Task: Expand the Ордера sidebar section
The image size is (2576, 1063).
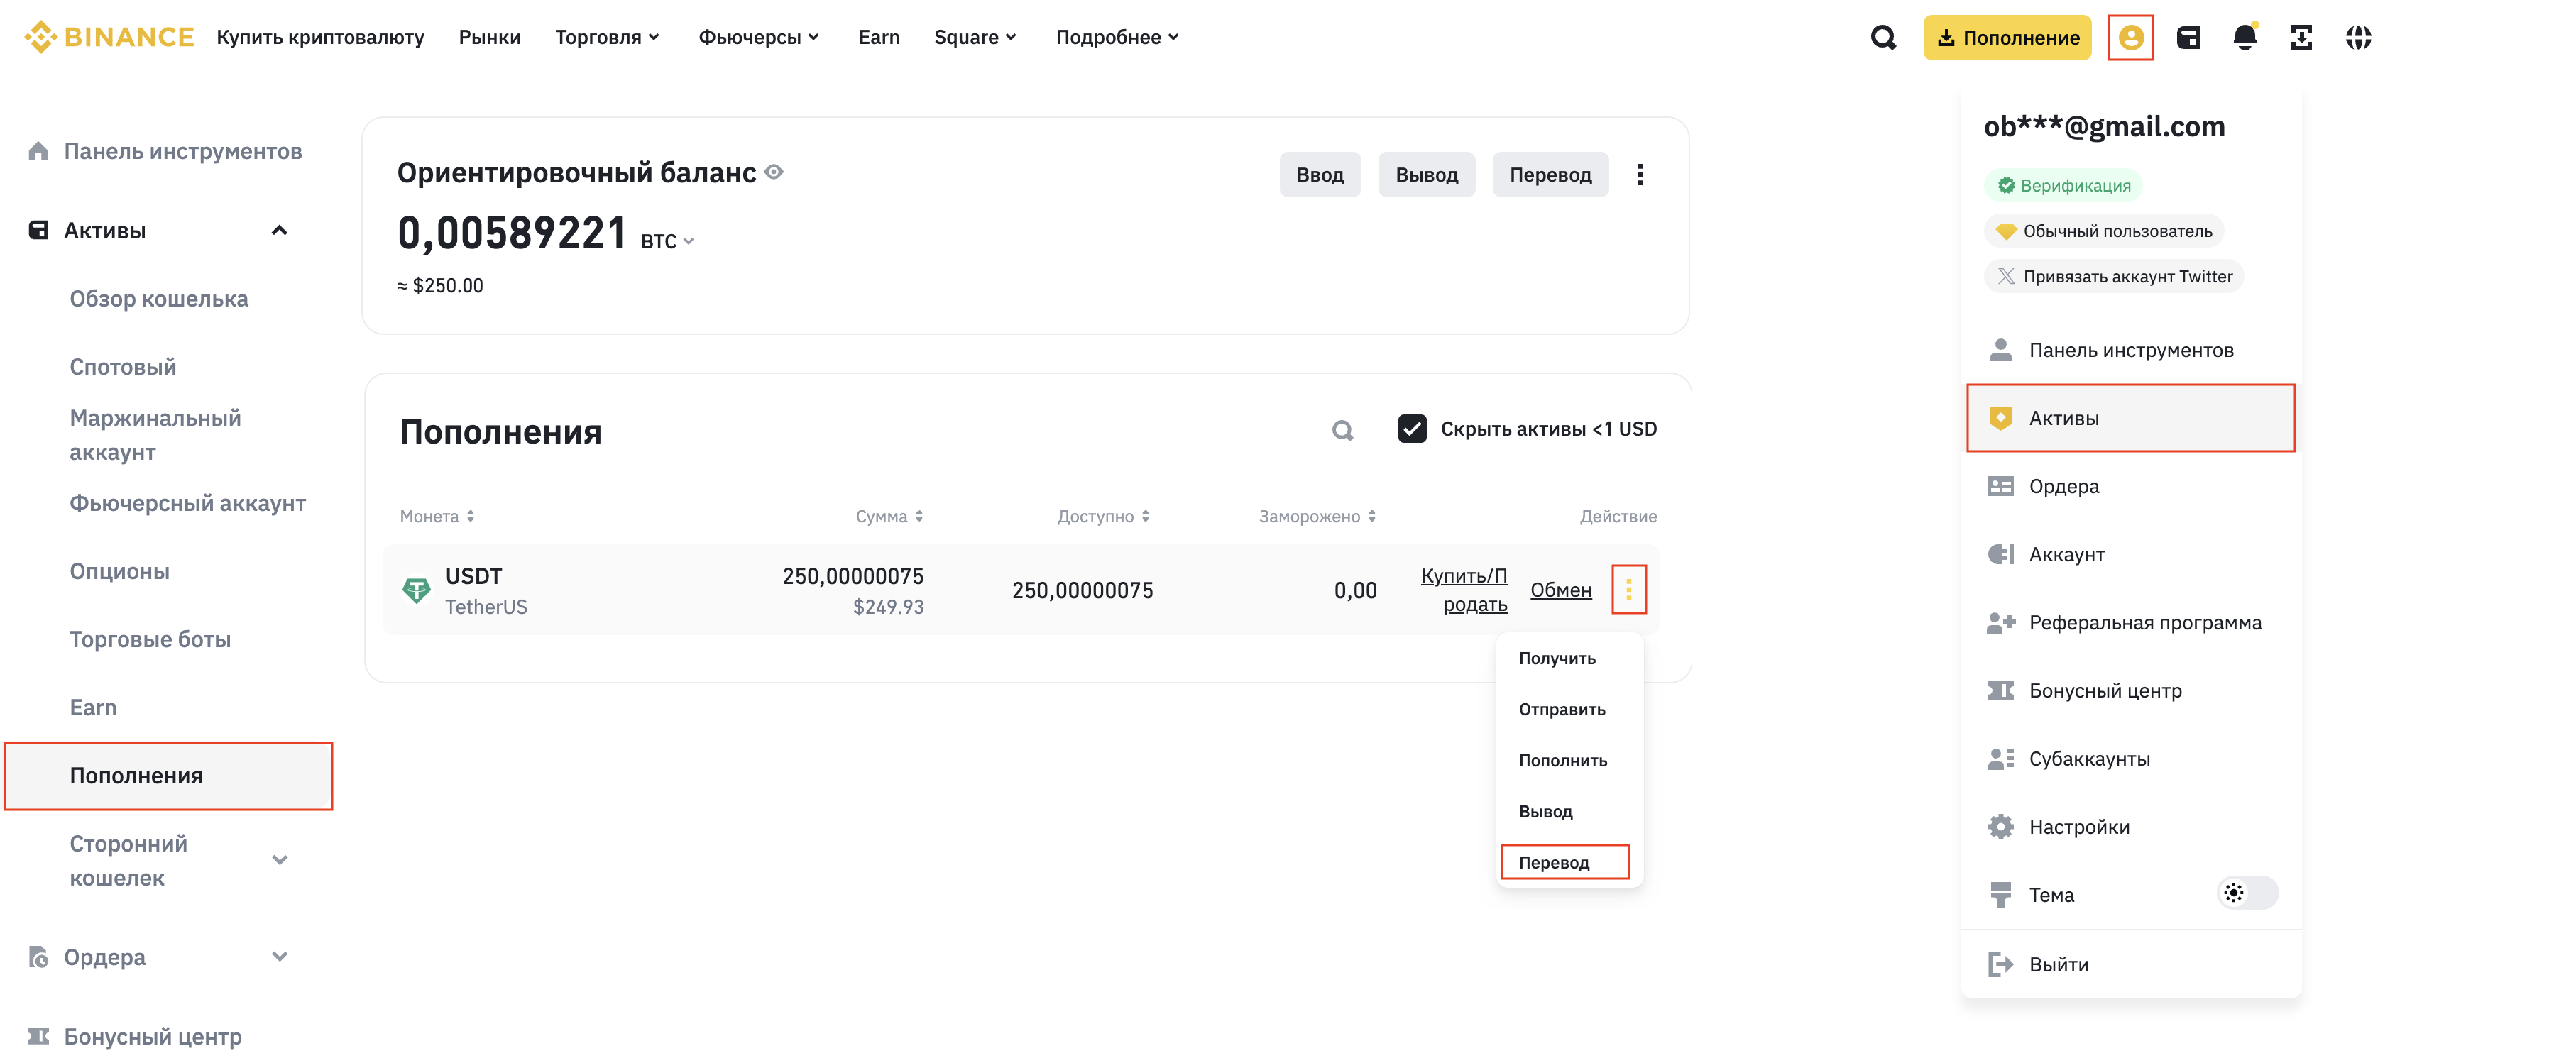Action: tap(280, 957)
